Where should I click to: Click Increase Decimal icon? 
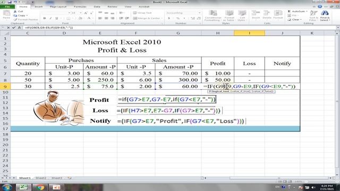pyautogui.click(x=192, y=19)
